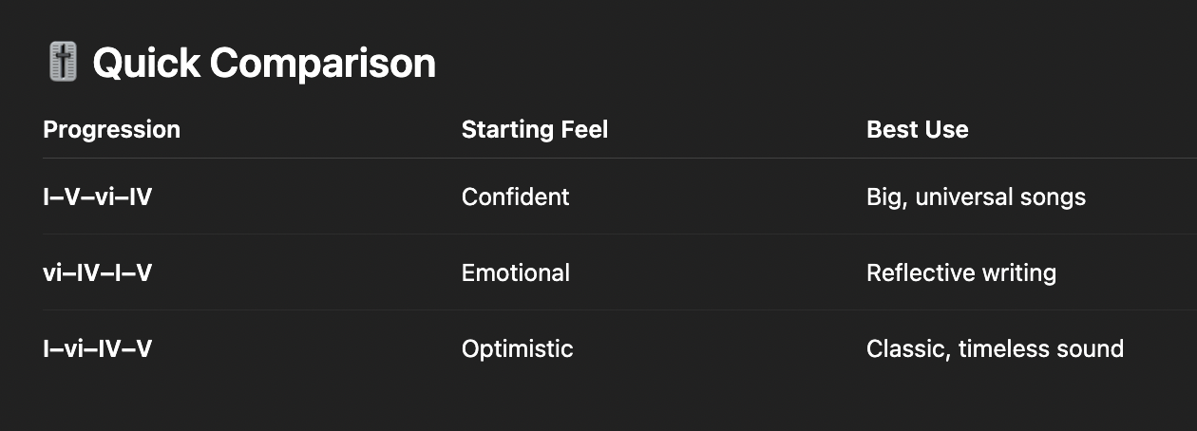This screenshot has height=431, width=1197.
Task: Select the Progression column header
Action: click(x=111, y=129)
